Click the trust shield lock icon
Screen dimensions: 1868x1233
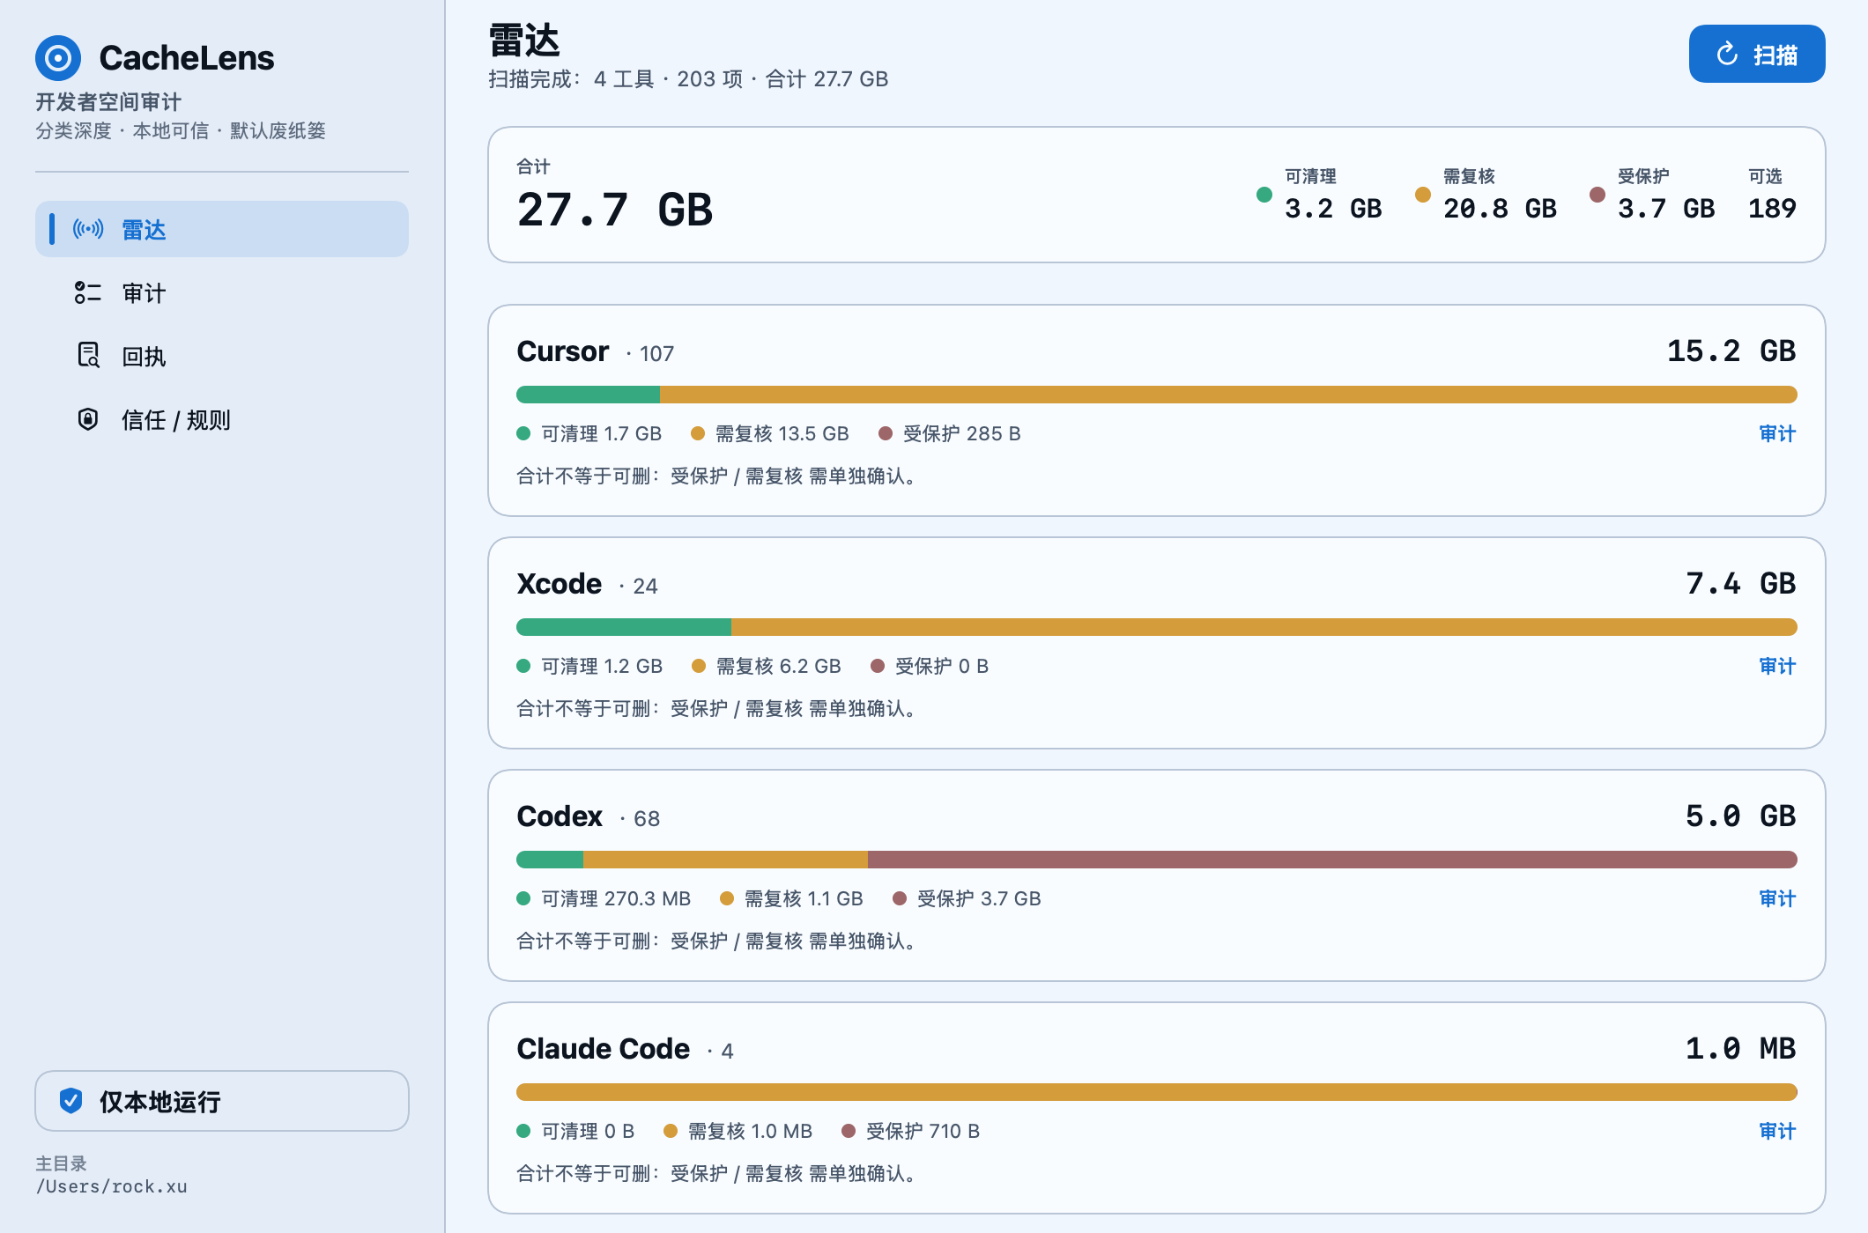[x=88, y=419]
